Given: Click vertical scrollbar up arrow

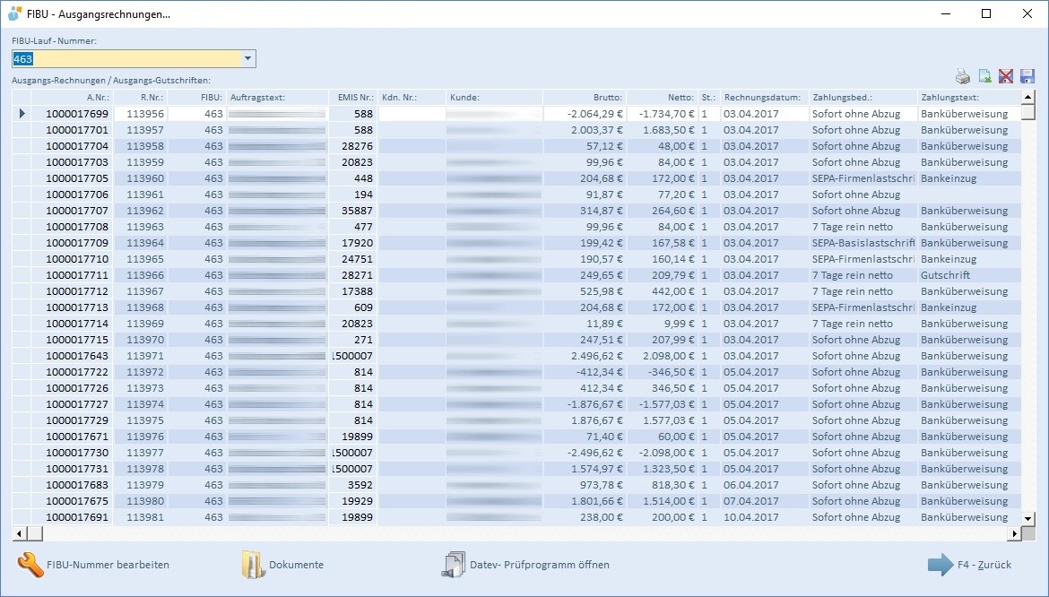Looking at the screenshot, I should 1028,97.
